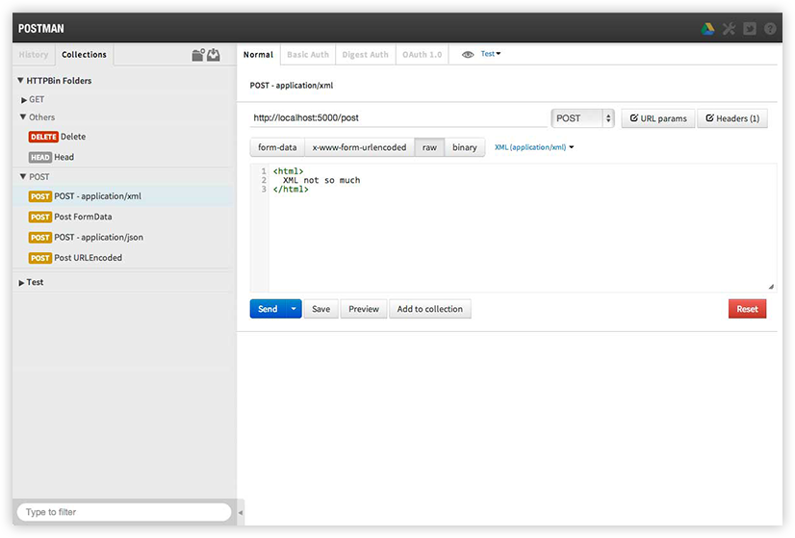Open the POST method selector

[x=582, y=118]
